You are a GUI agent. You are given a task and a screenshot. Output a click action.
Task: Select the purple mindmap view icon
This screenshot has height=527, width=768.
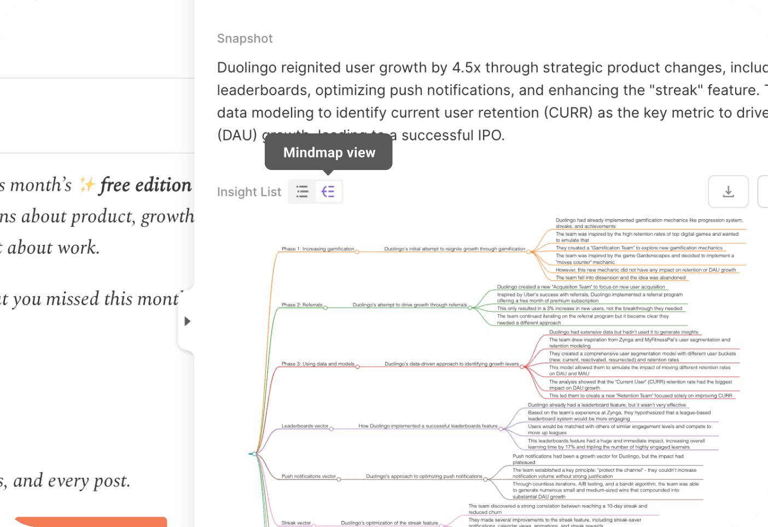click(328, 191)
